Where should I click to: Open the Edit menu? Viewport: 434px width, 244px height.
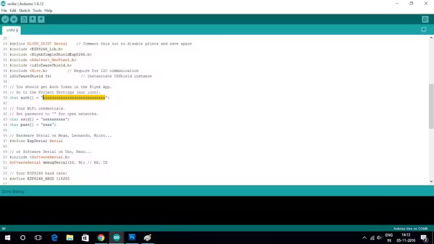coord(13,11)
